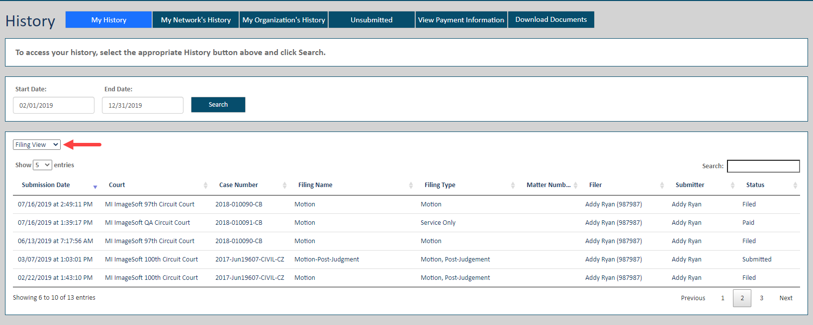Screen dimensions: 813x325
Task: Open My Organization's History tab
Action: coord(283,20)
